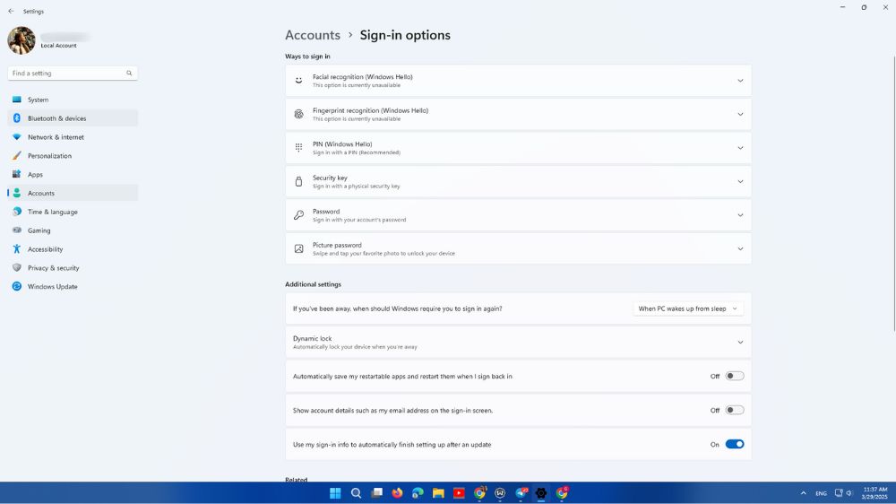Viewport: 896px width, 504px height.
Task: Click the 'Additional settings' heading
Action: click(313, 284)
